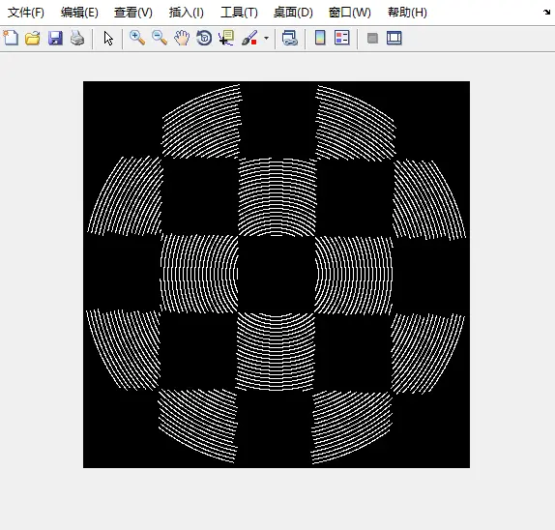Screen dimensions: 555x530
Task: Save figure using the floppy disk icon
Action: [55, 38]
